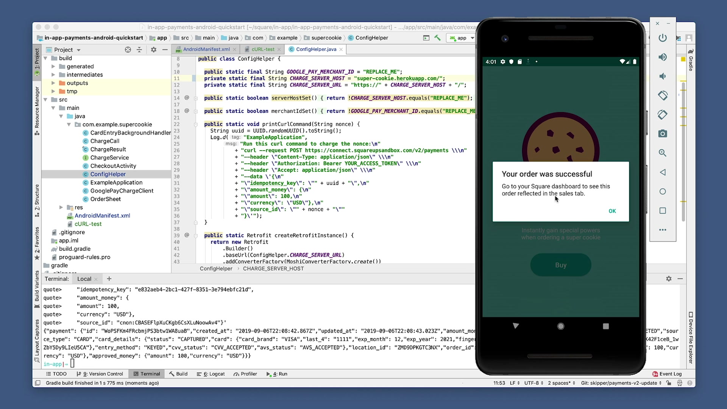The width and height of the screenshot is (727, 409).
Task: Click the emulator zoom magnifier icon
Action: coord(662,153)
